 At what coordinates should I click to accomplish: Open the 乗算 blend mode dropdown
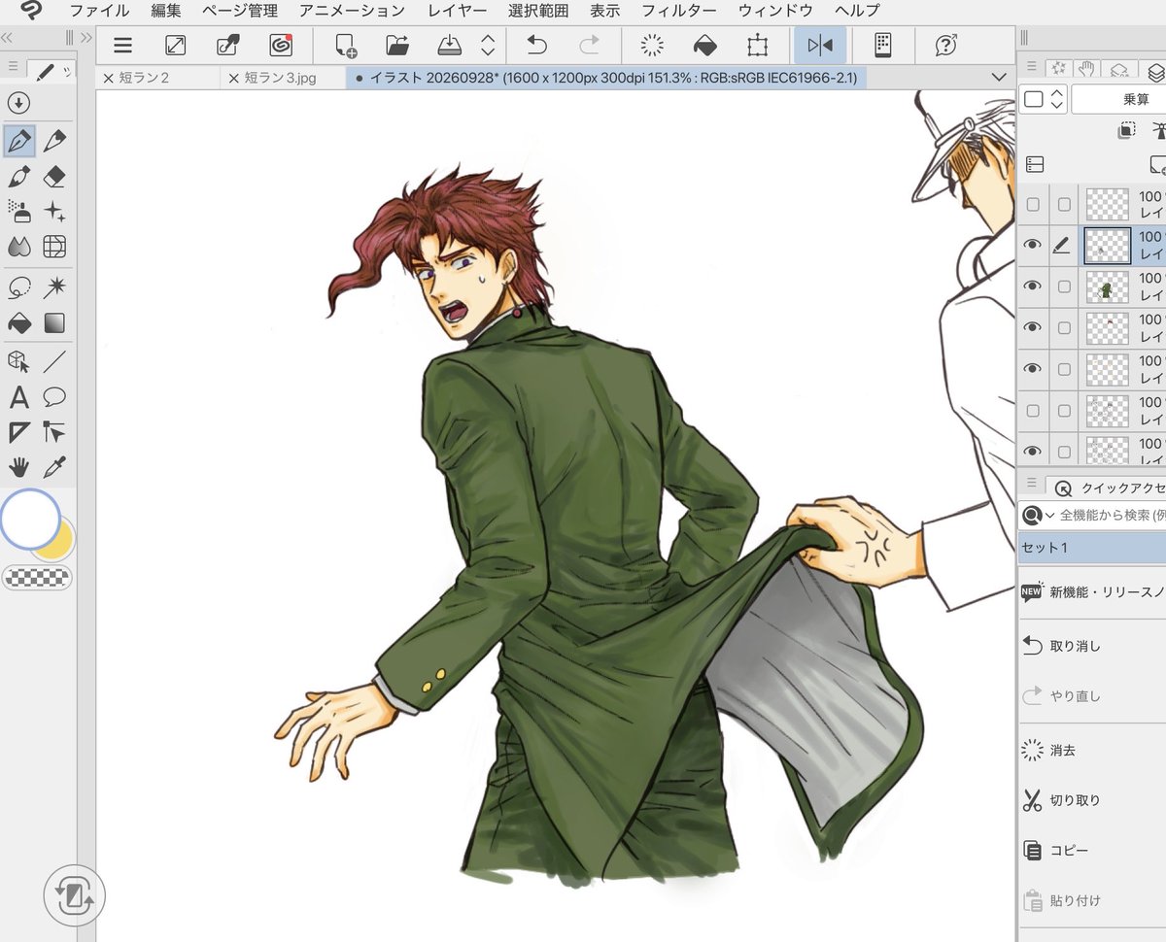(1117, 99)
